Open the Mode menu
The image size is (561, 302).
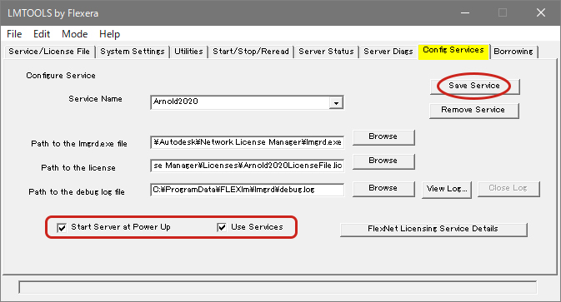(75, 34)
